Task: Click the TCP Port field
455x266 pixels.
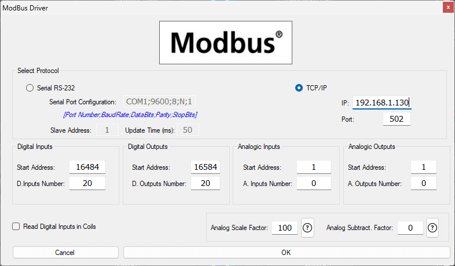Action: point(397,119)
